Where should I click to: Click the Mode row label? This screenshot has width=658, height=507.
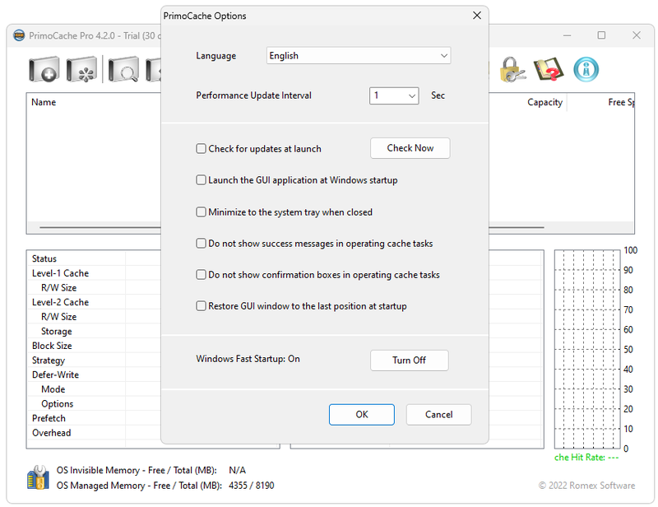click(53, 389)
